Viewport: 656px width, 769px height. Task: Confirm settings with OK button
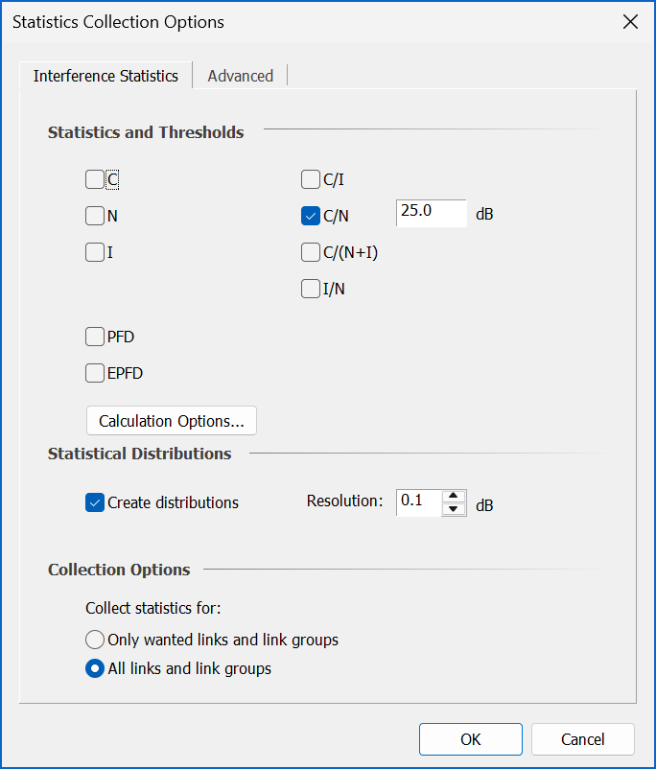click(471, 739)
